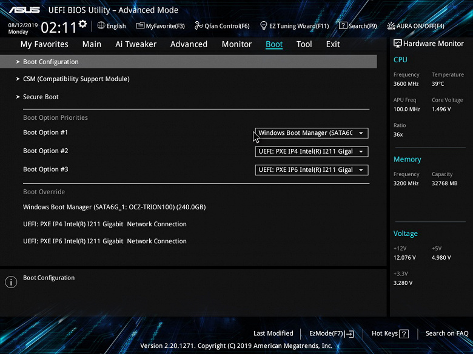Open the Boot Option #1 dropdown

[x=312, y=133]
